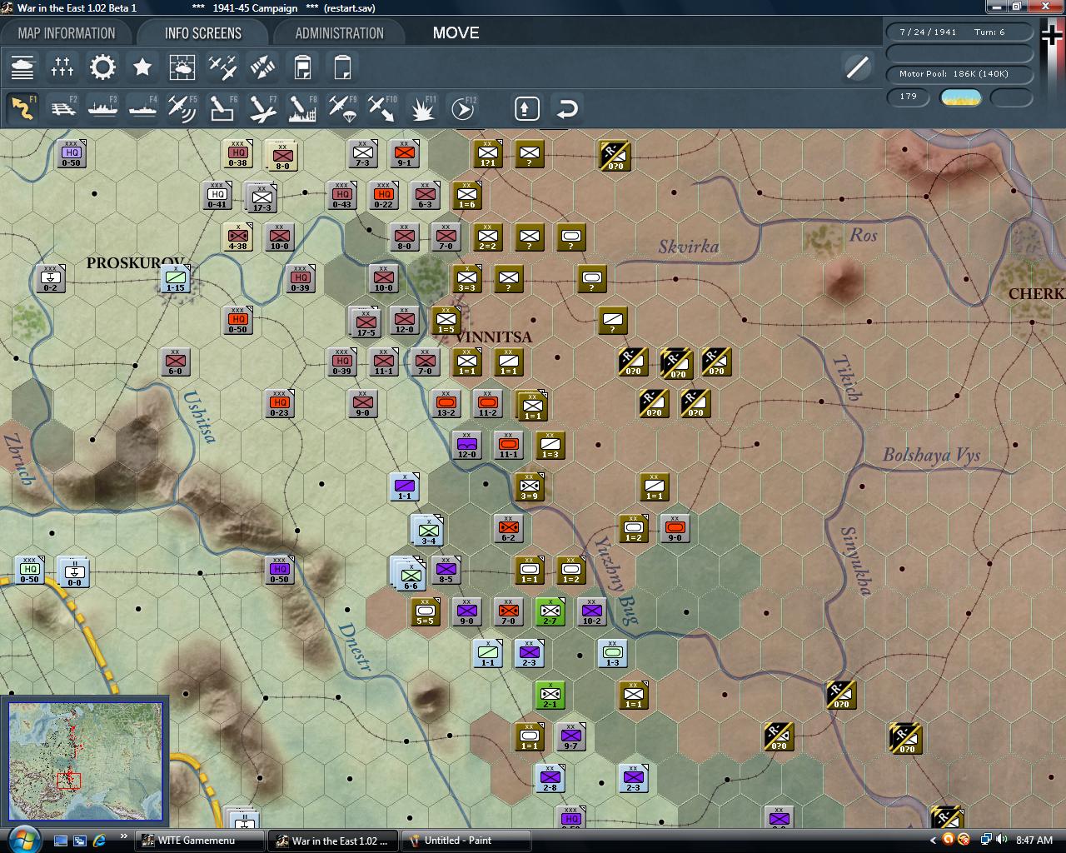Click the 179 value field
1066x853 pixels.
[909, 97]
